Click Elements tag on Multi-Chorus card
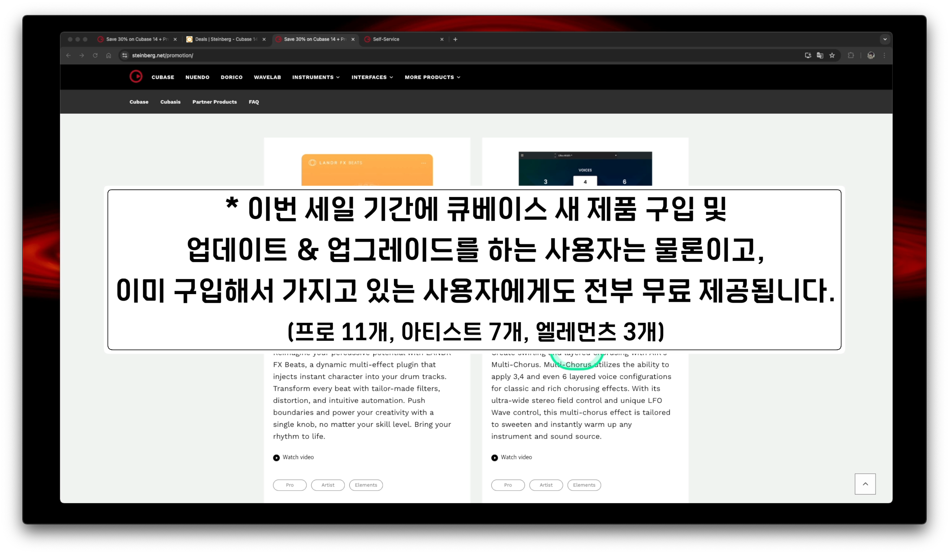Viewport: 949px width, 554px height. point(584,485)
